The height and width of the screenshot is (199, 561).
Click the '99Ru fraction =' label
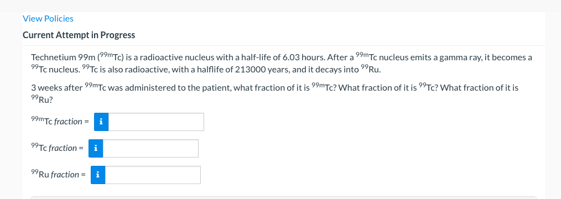coord(58,174)
